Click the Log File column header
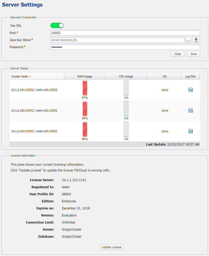 [190, 76]
